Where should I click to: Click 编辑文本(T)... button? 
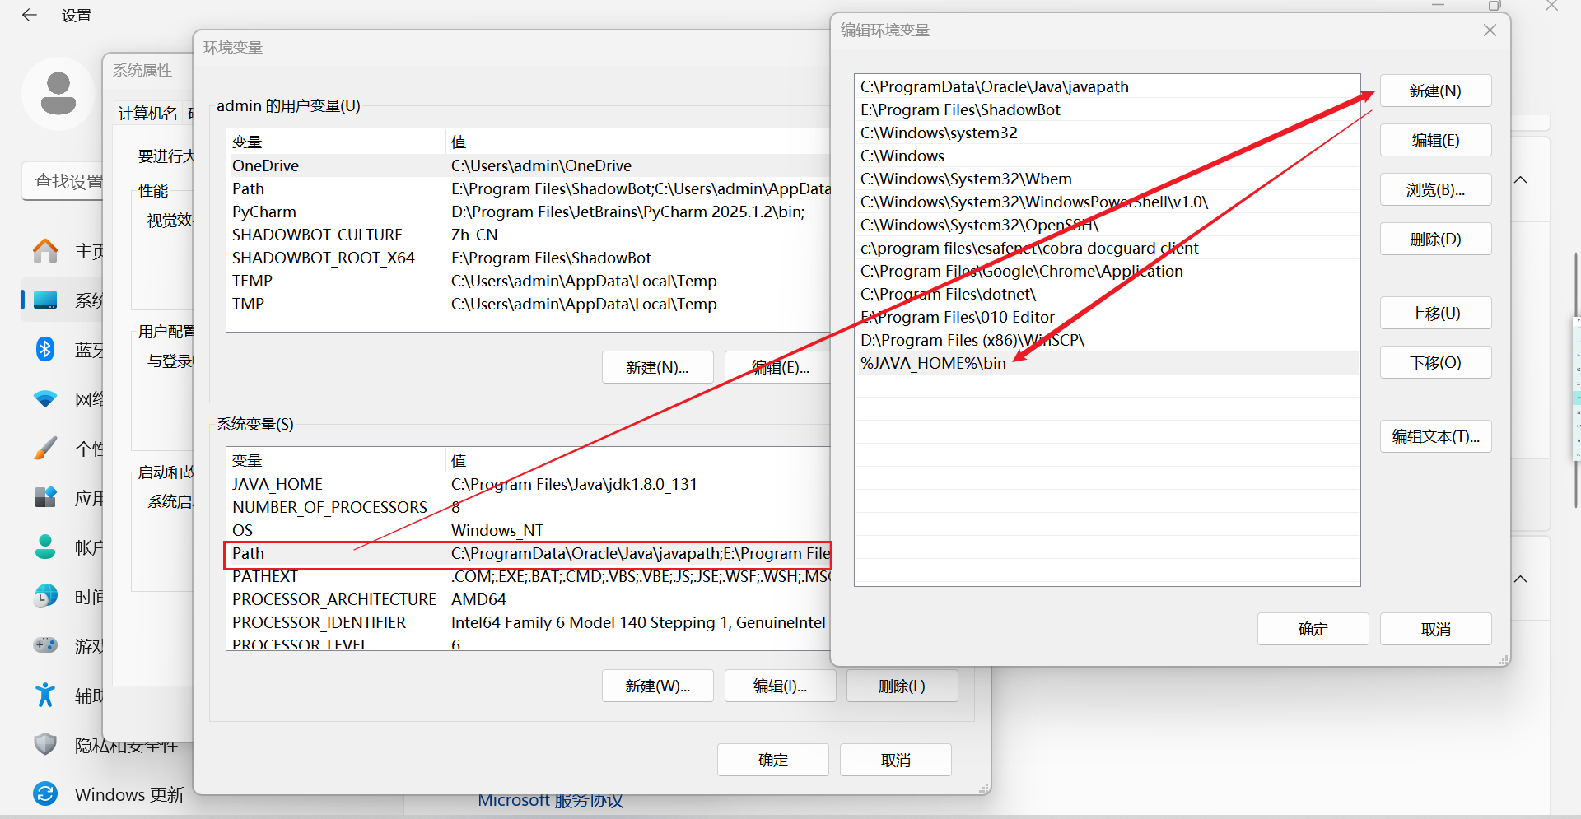click(x=1435, y=436)
